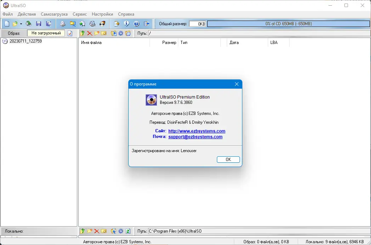The height and width of the screenshot is (245, 371).
Task: Click the Help question mark icon
Action: 136,24
